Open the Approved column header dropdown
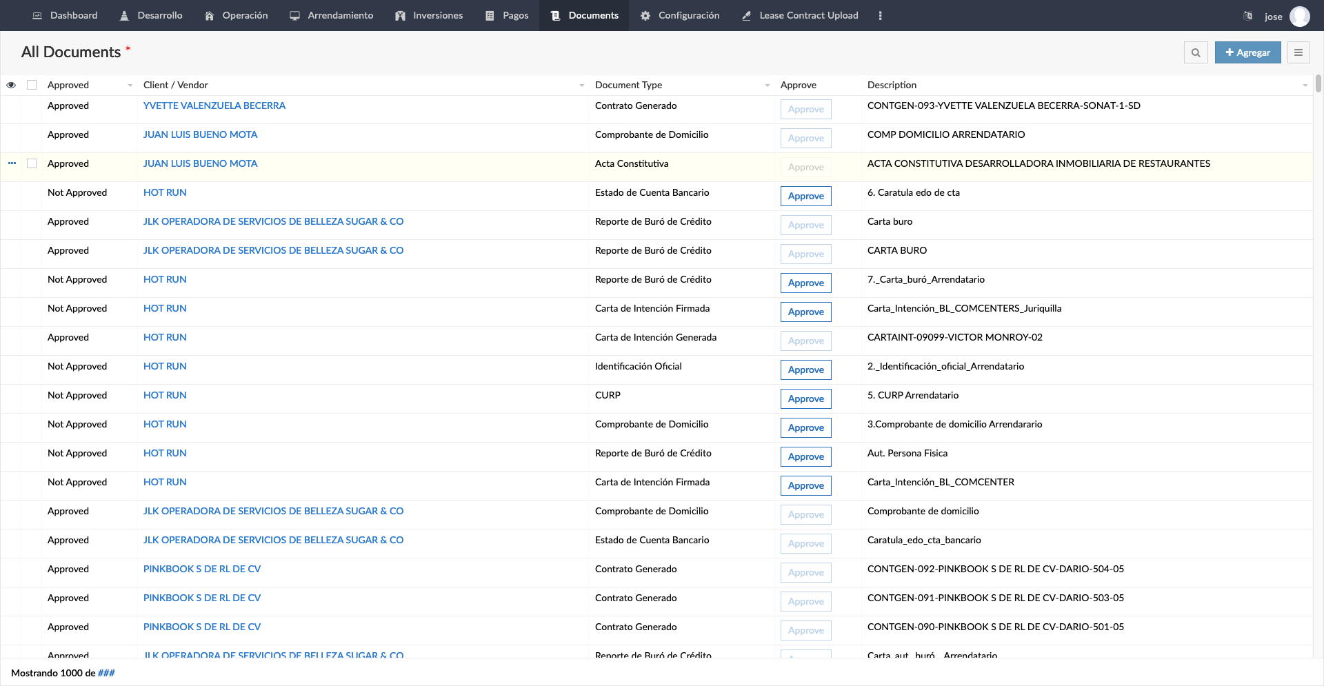The image size is (1324, 686). [x=130, y=85]
